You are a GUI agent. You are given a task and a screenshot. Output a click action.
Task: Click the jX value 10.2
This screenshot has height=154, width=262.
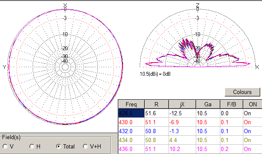[x=182, y=149]
